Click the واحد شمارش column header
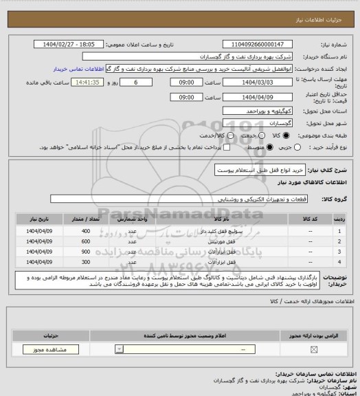This screenshot has height=396, width=360. tap(132, 219)
